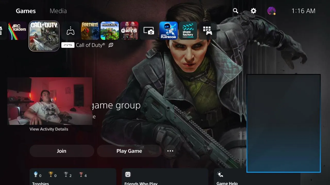Switch to the Media tab
The height and width of the screenshot is (185, 330).
click(x=58, y=11)
